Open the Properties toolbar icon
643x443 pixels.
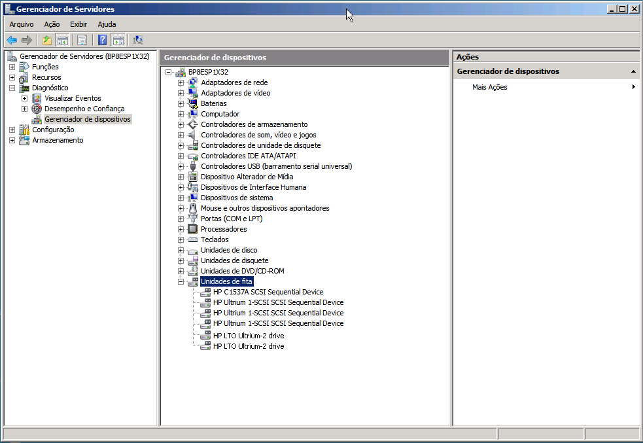(x=82, y=40)
